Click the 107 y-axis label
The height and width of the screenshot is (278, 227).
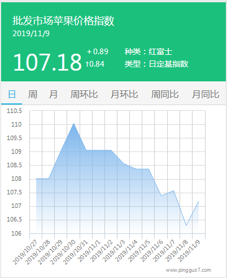pos(16,206)
